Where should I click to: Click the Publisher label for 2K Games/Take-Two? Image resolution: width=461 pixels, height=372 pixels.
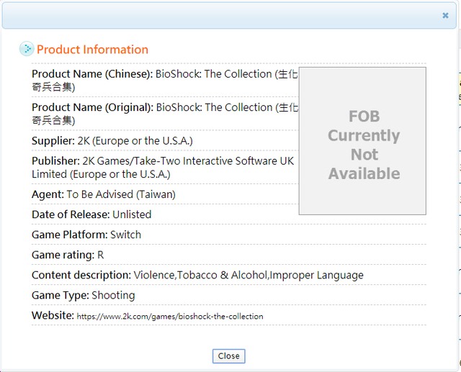(55, 161)
